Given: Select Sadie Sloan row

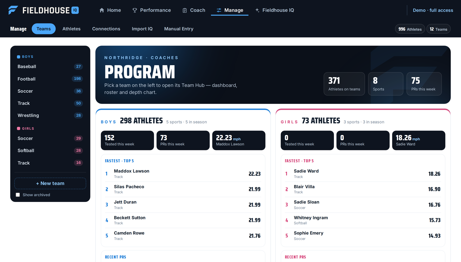Looking at the screenshot, I should [x=363, y=205].
